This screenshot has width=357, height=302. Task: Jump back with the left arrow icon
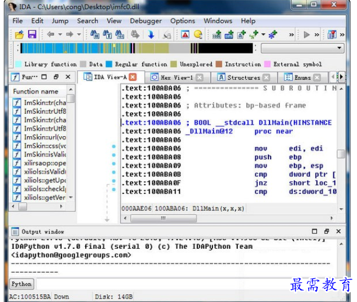(x=50, y=34)
